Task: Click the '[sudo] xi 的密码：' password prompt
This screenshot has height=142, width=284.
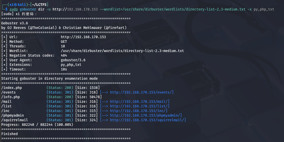Action: pos(19,14)
